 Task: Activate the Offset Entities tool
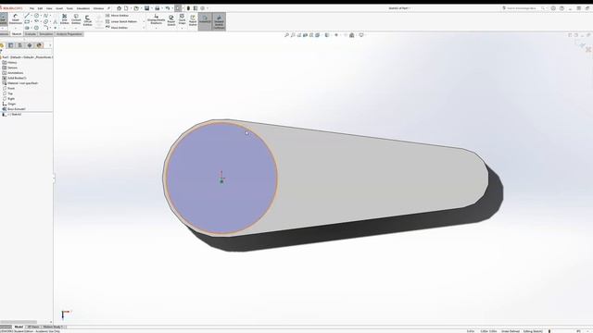[x=87, y=20]
